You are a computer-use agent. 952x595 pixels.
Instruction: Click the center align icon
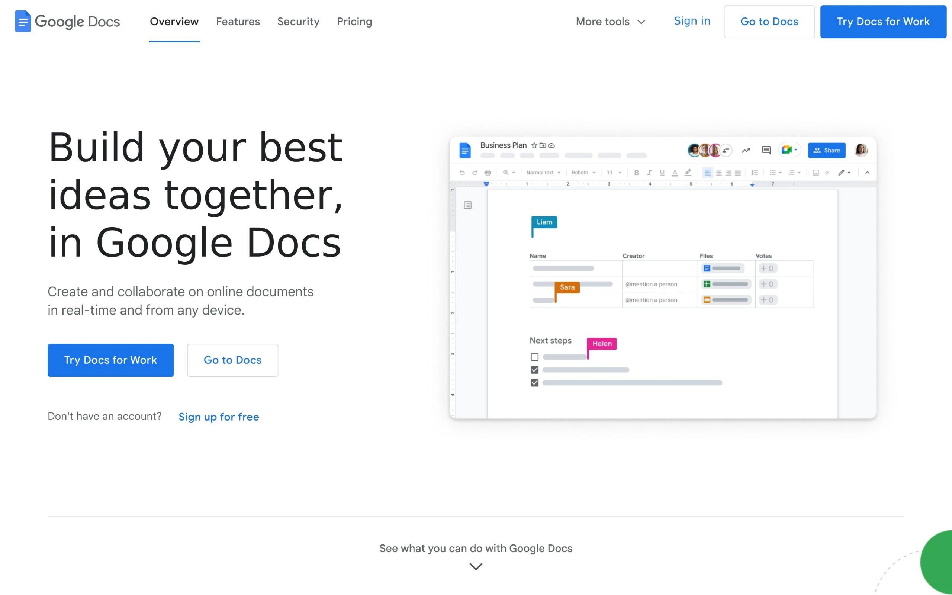tap(719, 172)
